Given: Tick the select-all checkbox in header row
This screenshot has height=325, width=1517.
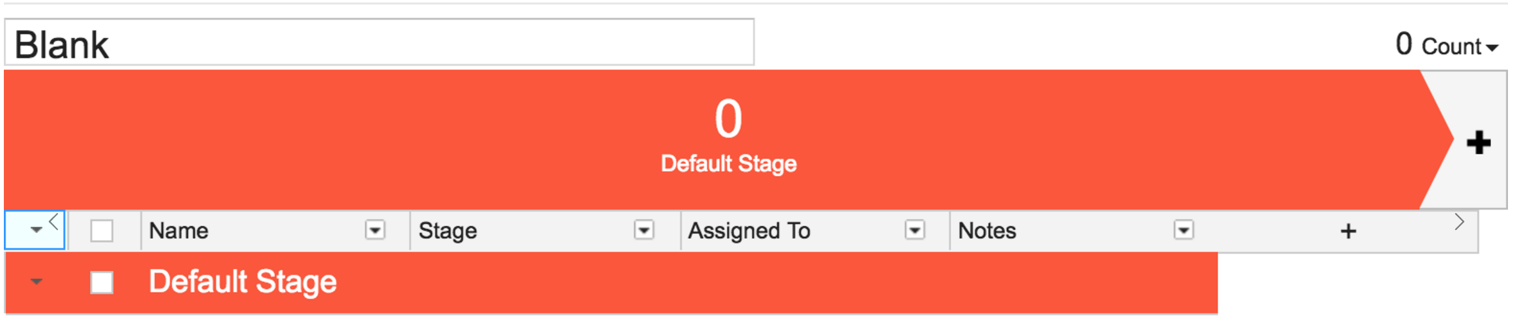Looking at the screenshot, I should tap(102, 231).
